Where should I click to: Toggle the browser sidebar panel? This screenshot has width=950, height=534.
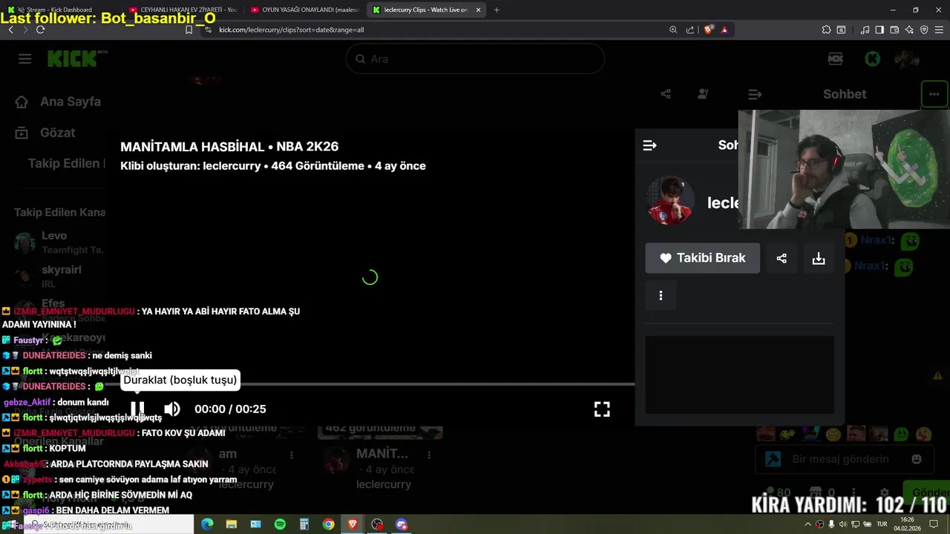(x=879, y=30)
